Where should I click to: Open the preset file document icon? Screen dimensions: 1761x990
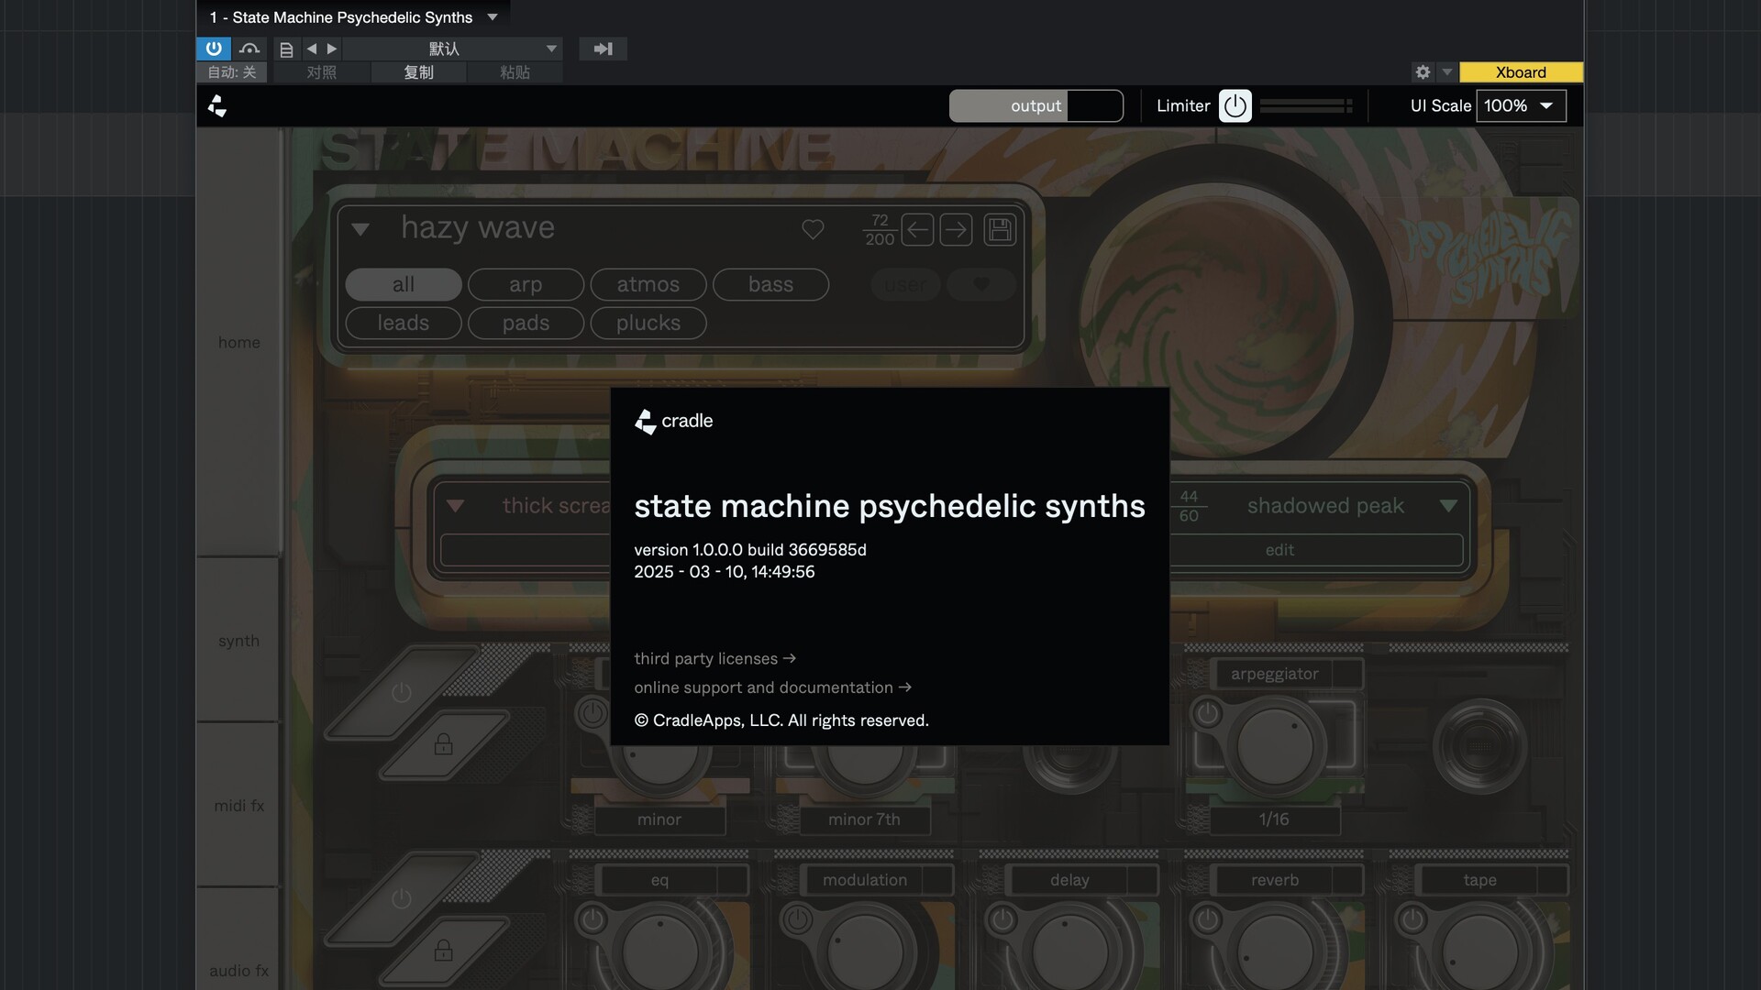tap(286, 49)
